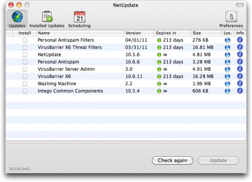Viewport: 252px width, 182px height.
Task: Click version 10.6.11 cell
Action: pyautogui.click(x=134, y=76)
